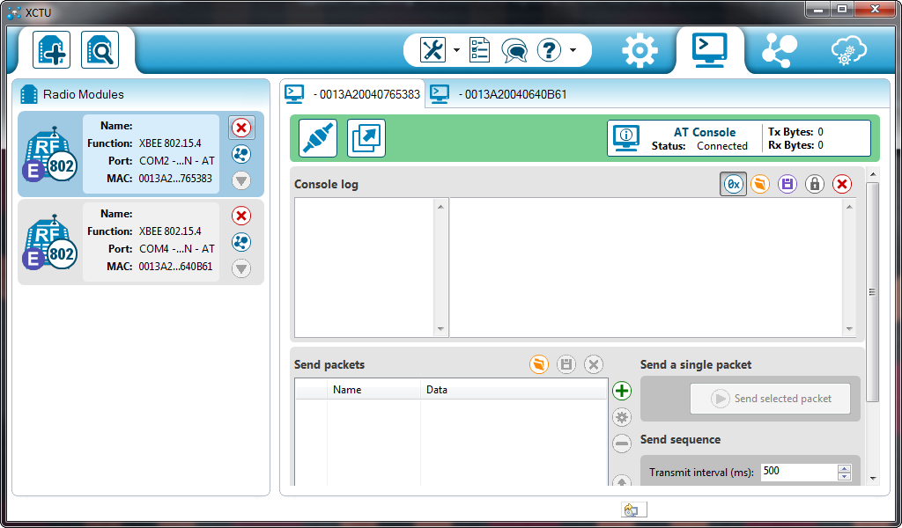Image resolution: width=902 pixels, height=528 pixels.
Task: Maximize the XCTU window
Action: (x=842, y=9)
